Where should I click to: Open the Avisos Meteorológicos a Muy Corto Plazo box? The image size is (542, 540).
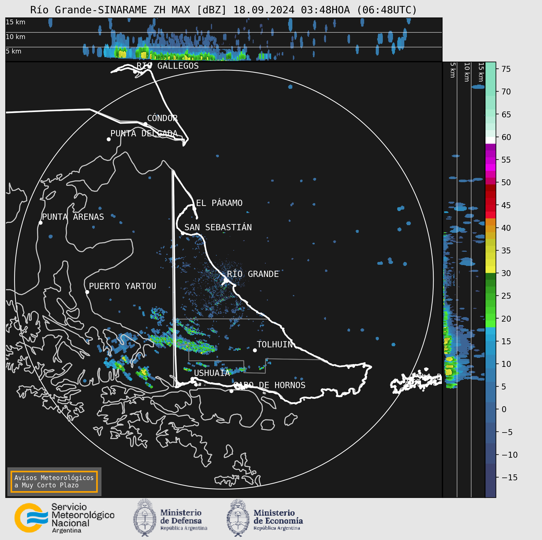[x=54, y=481]
